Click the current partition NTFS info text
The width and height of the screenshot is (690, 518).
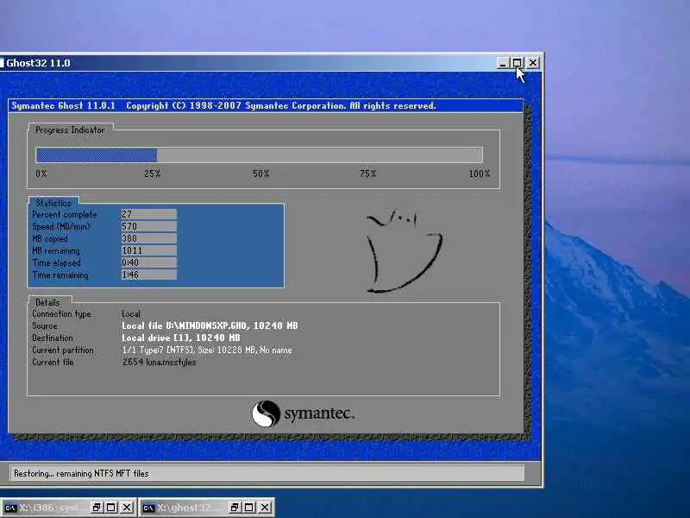[x=207, y=351]
